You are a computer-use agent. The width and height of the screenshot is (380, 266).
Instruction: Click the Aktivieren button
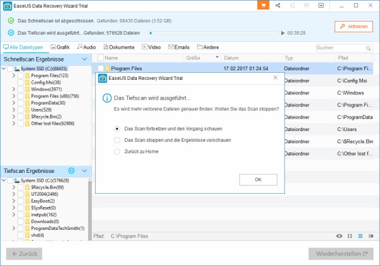click(x=353, y=27)
